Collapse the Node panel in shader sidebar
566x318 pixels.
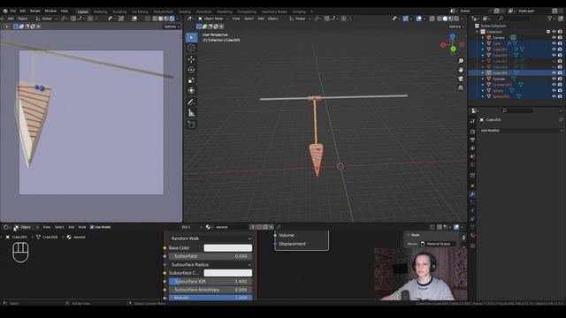pos(409,235)
